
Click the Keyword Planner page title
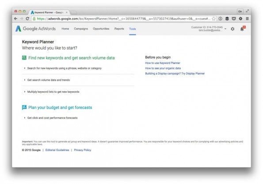pyautogui.click(x=38, y=42)
